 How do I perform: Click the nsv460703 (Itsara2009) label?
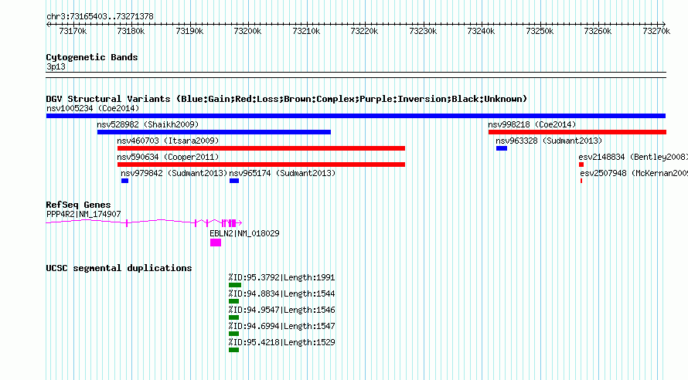[168, 141]
